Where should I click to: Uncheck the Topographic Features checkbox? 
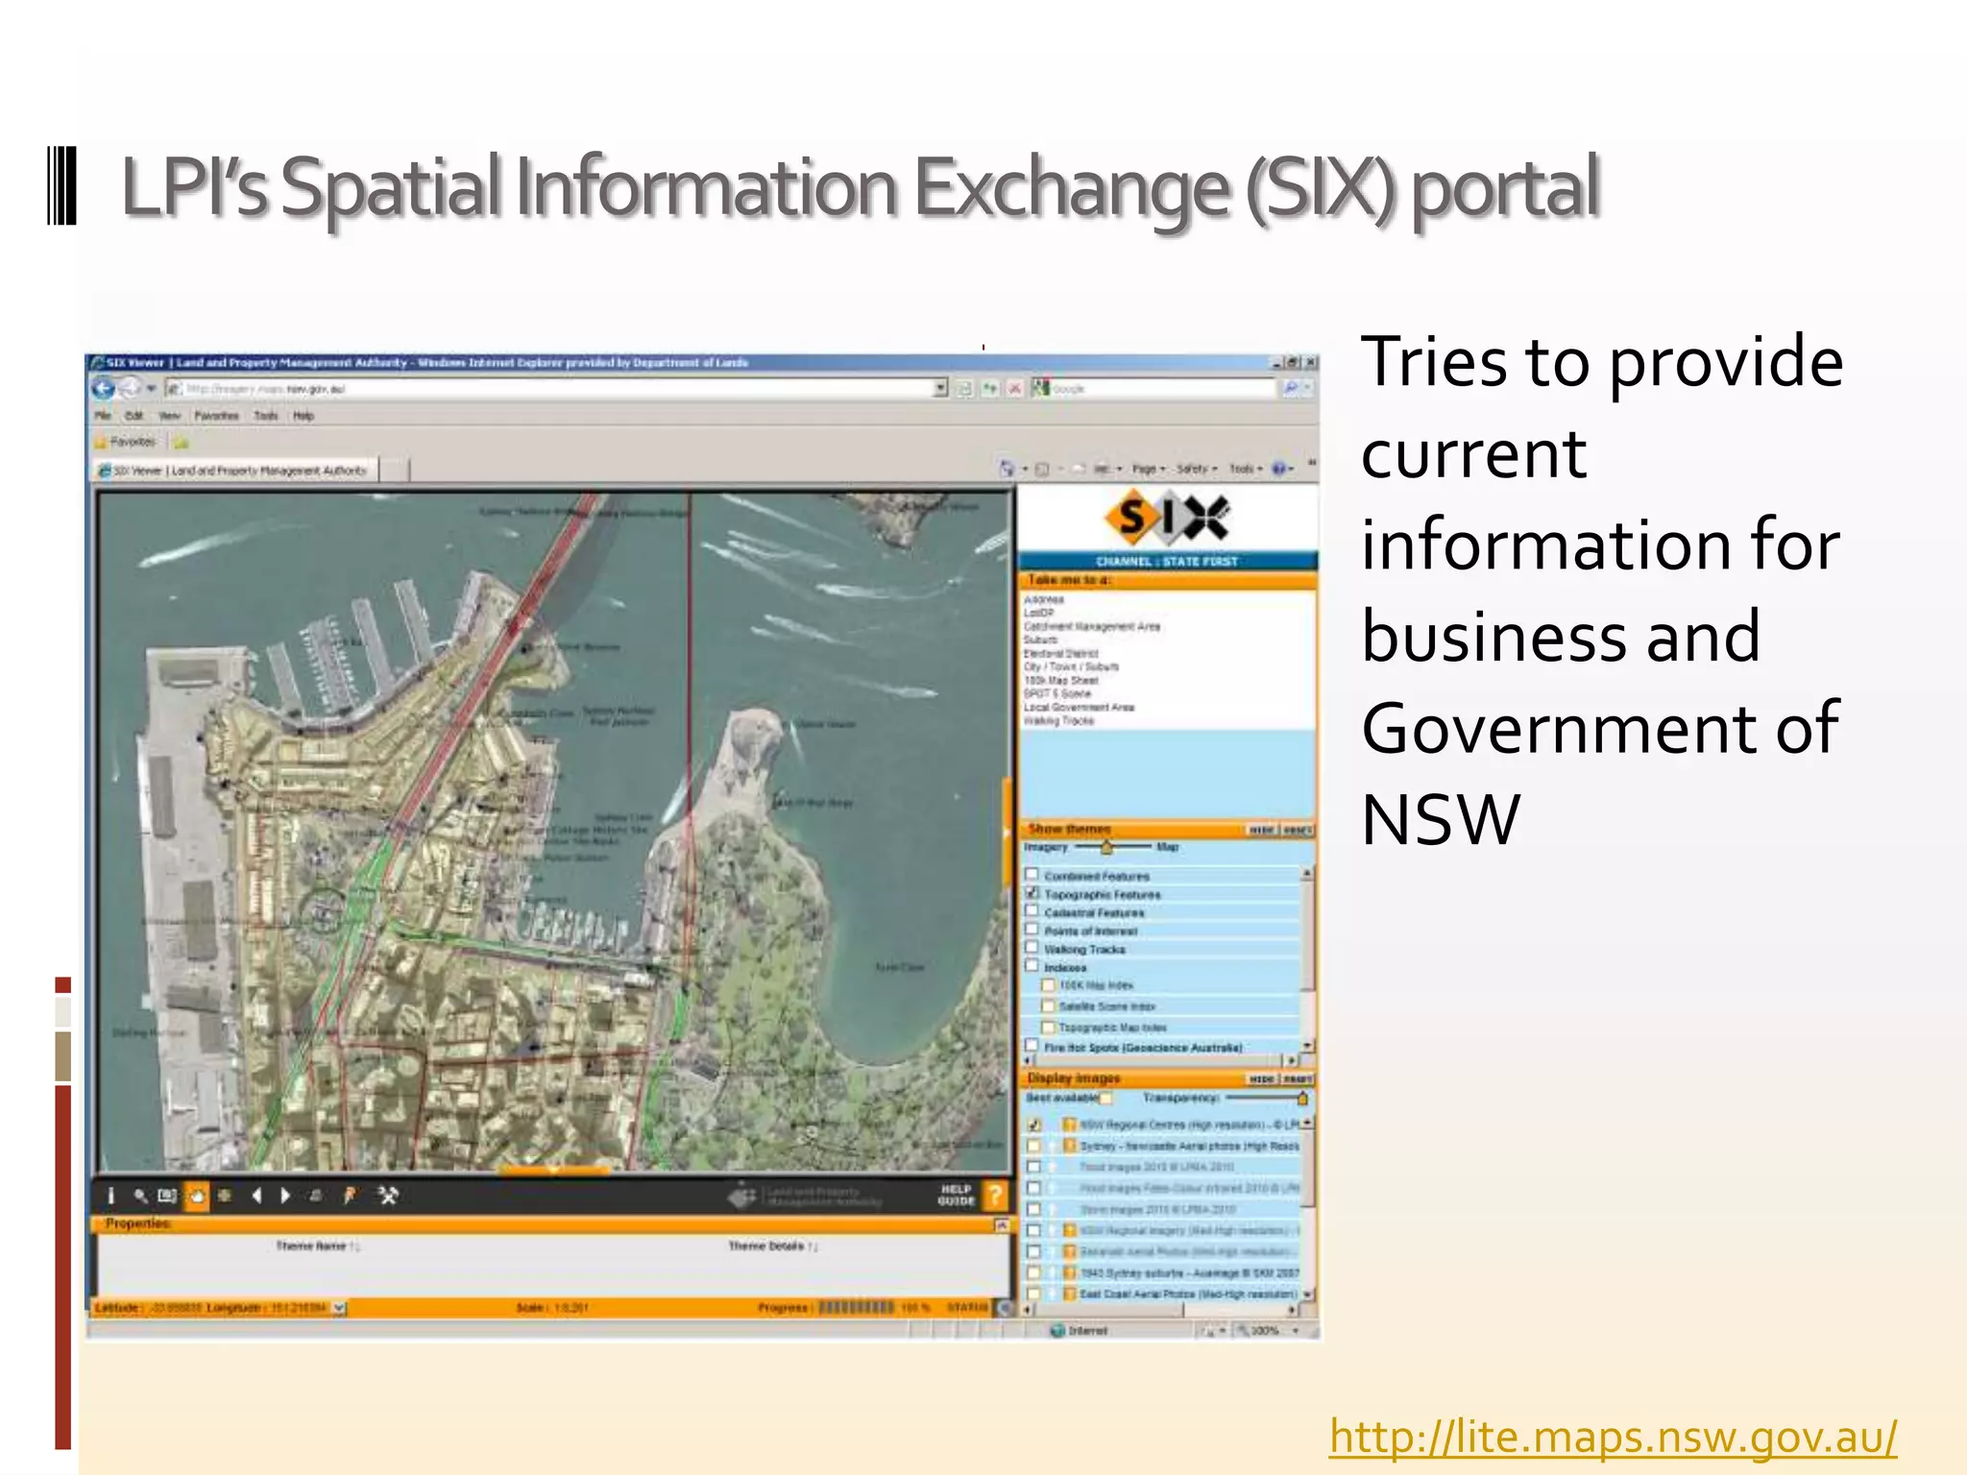point(1032,893)
